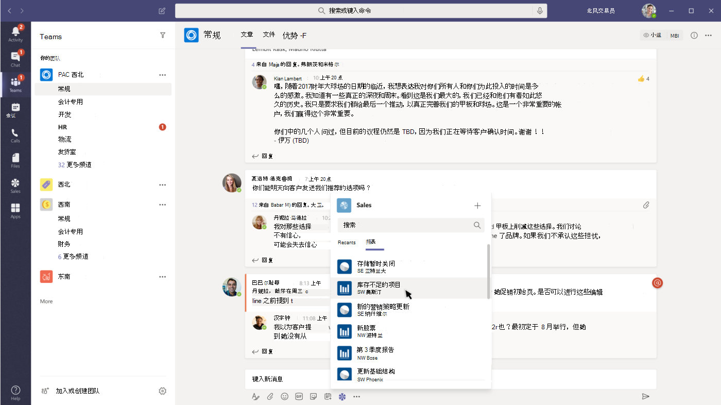Click the schedule meeting icon in compose toolbar
Image resolution: width=721 pixels, height=405 pixels.
pyautogui.click(x=328, y=396)
